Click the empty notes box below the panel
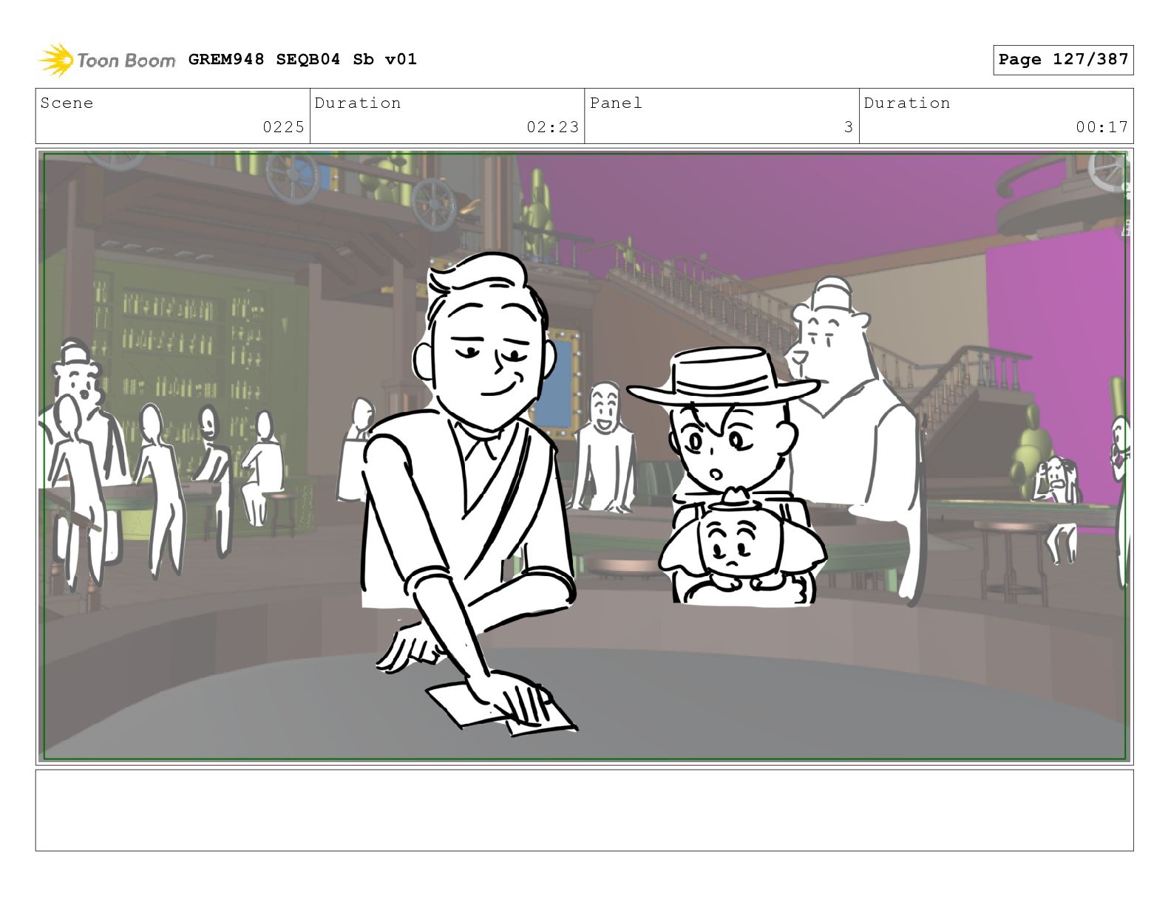1171x904 pixels. point(585,810)
